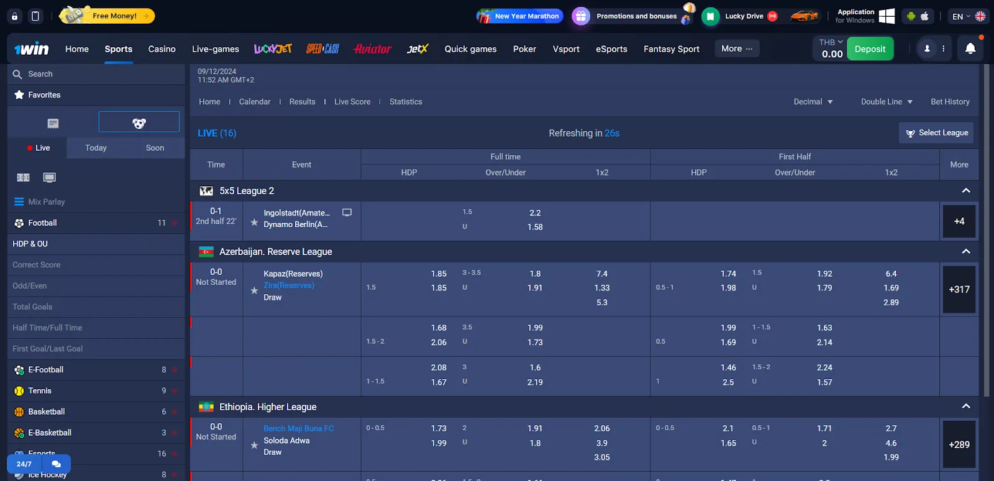Show +317 more markets for Kapaz match

coord(959,289)
